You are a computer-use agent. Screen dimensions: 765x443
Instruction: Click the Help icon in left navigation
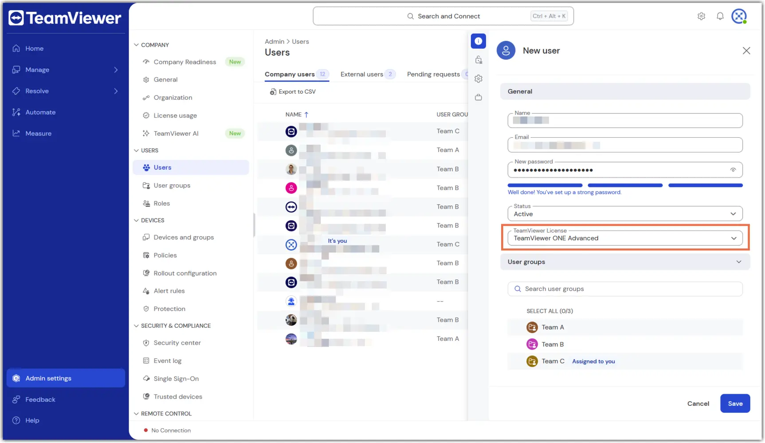pos(16,420)
